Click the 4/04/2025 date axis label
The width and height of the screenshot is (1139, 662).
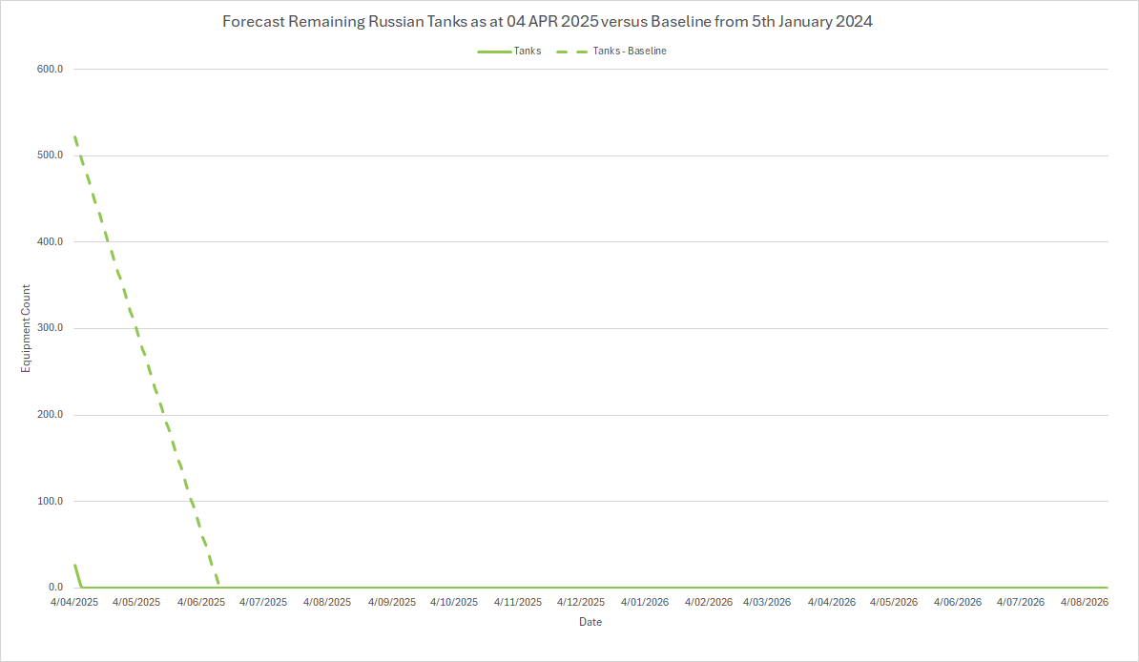click(74, 603)
